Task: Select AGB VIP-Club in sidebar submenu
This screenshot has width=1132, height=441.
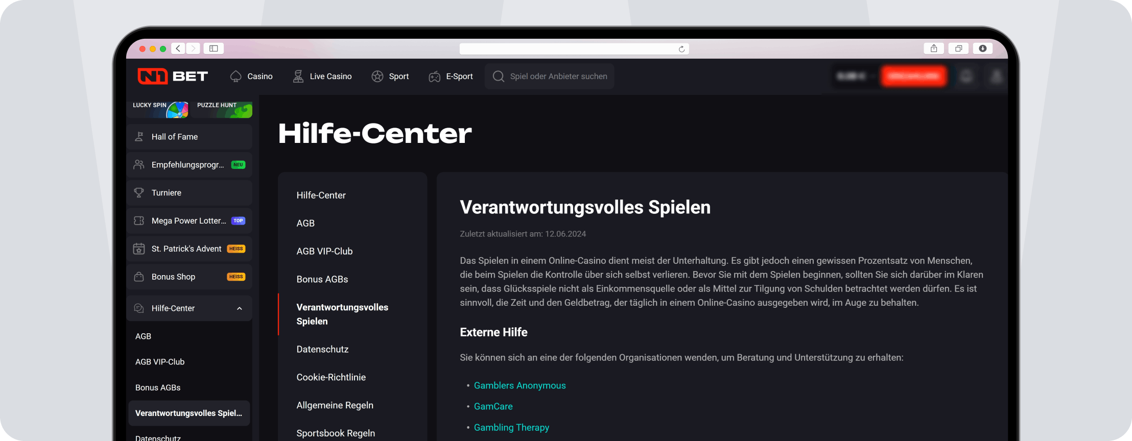Action: coord(160,362)
